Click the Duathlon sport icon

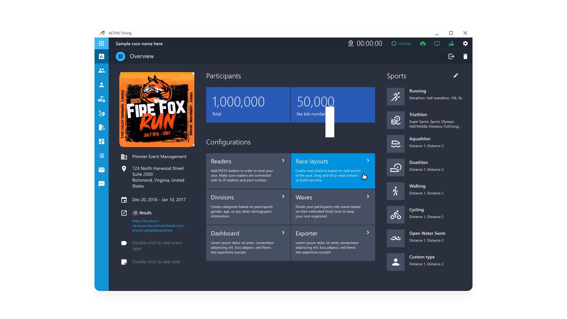tap(396, 167)
